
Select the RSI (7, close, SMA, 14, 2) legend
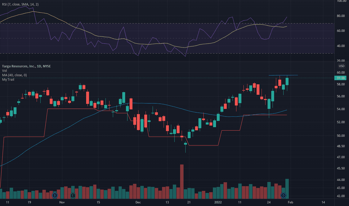click(20, 4)
